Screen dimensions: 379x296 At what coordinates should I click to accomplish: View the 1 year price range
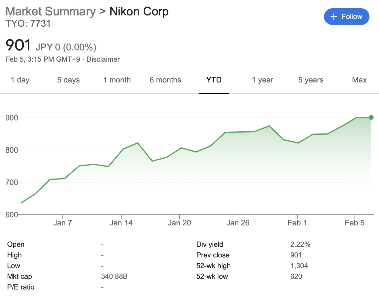coord(262,80)
